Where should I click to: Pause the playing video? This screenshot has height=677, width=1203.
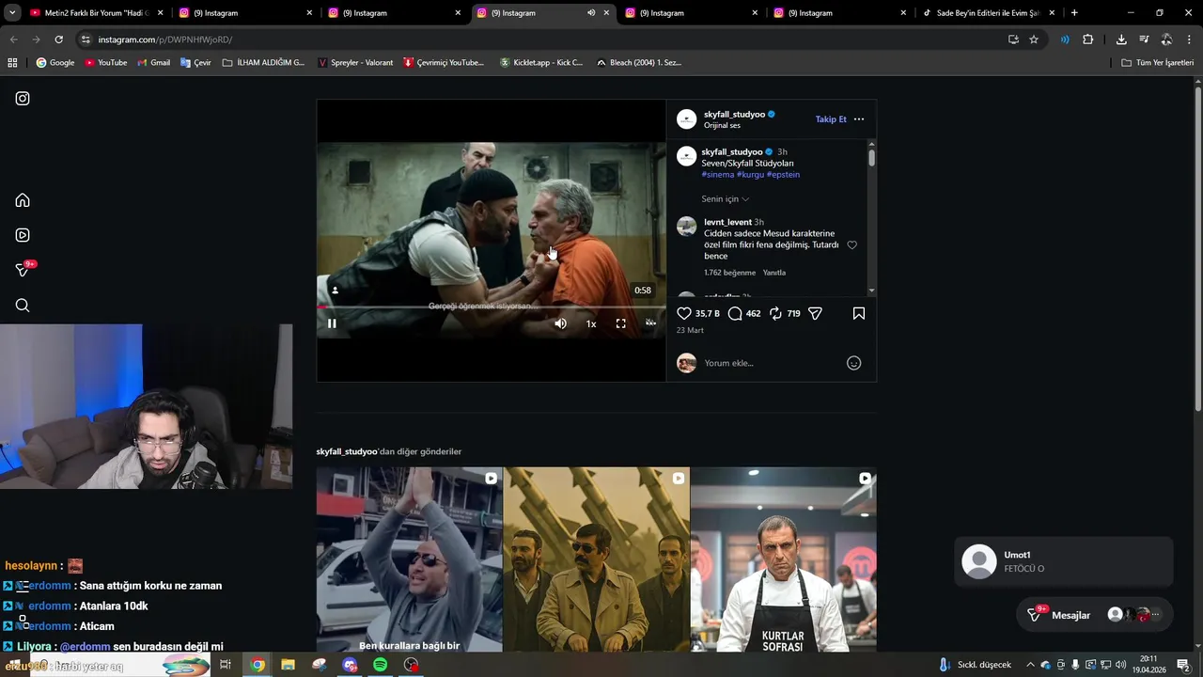[332, 323]
